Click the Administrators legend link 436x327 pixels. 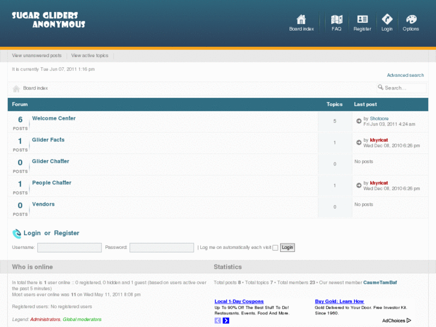pos(45,319)
